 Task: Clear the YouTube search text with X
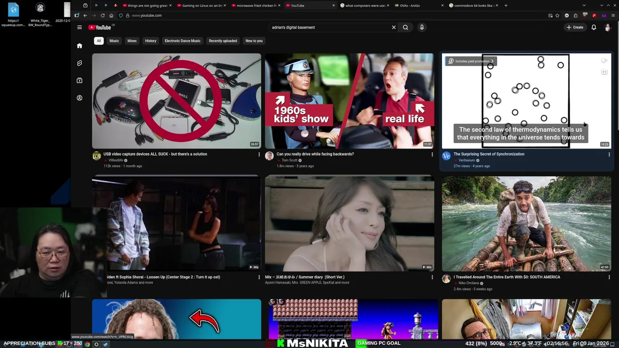click(394, 28)
